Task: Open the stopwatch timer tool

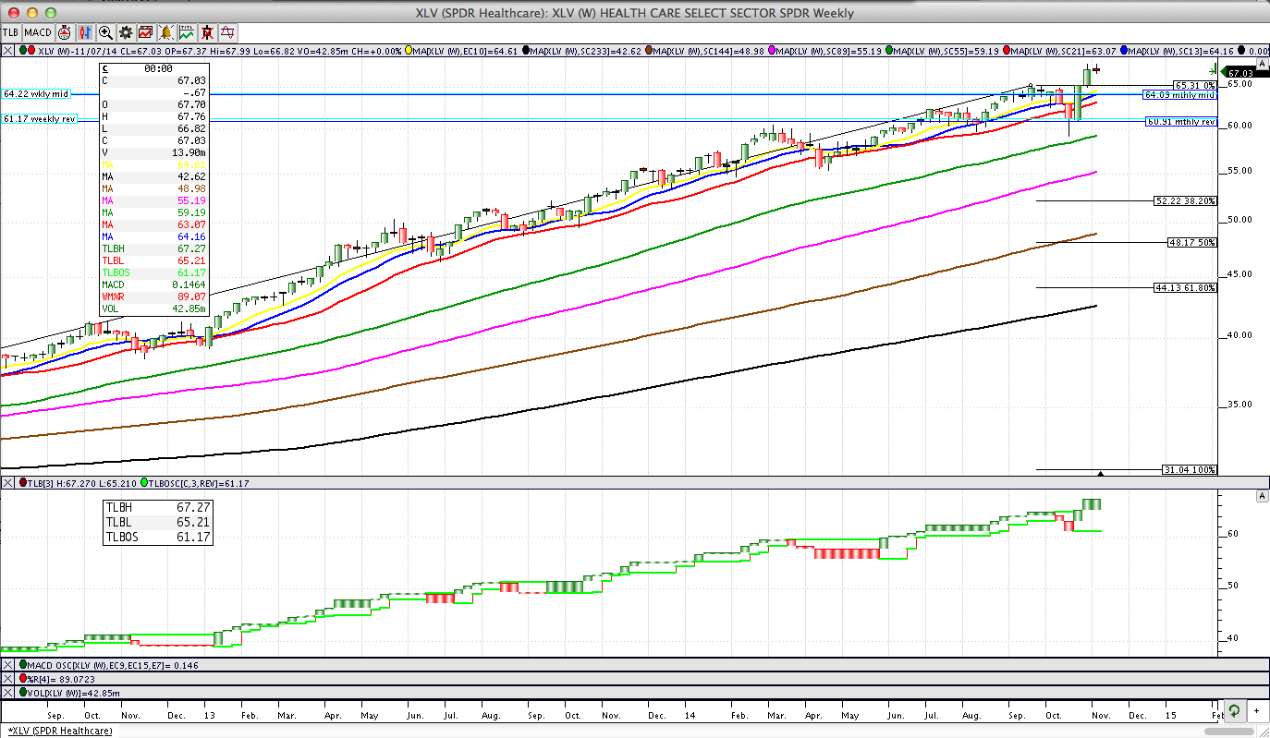Action: pos(65,32)
